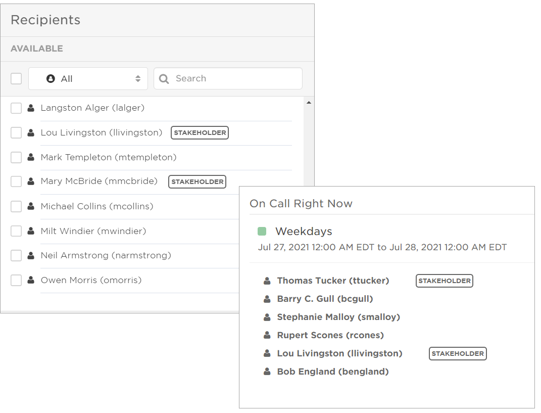
Task: Tick the Neil Armstrong checkbox
Action: (16, 256)
